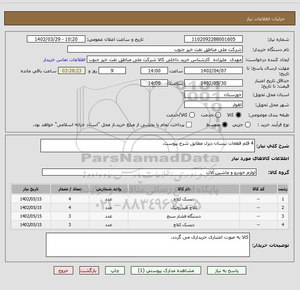The height and width of the screenshot is (290, 300).
Task: Click the بازگشت back button
Action: pos(89,271)
